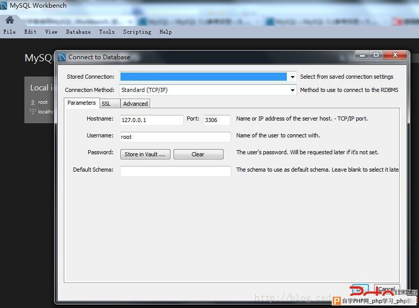Click the 'Name of the user to connect with.' text
Image resolution: width=419 pixels, height=308 pixels.
point(278,135)
